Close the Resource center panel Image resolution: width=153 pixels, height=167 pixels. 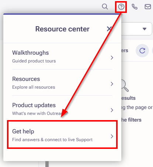(x=109, y=29)
